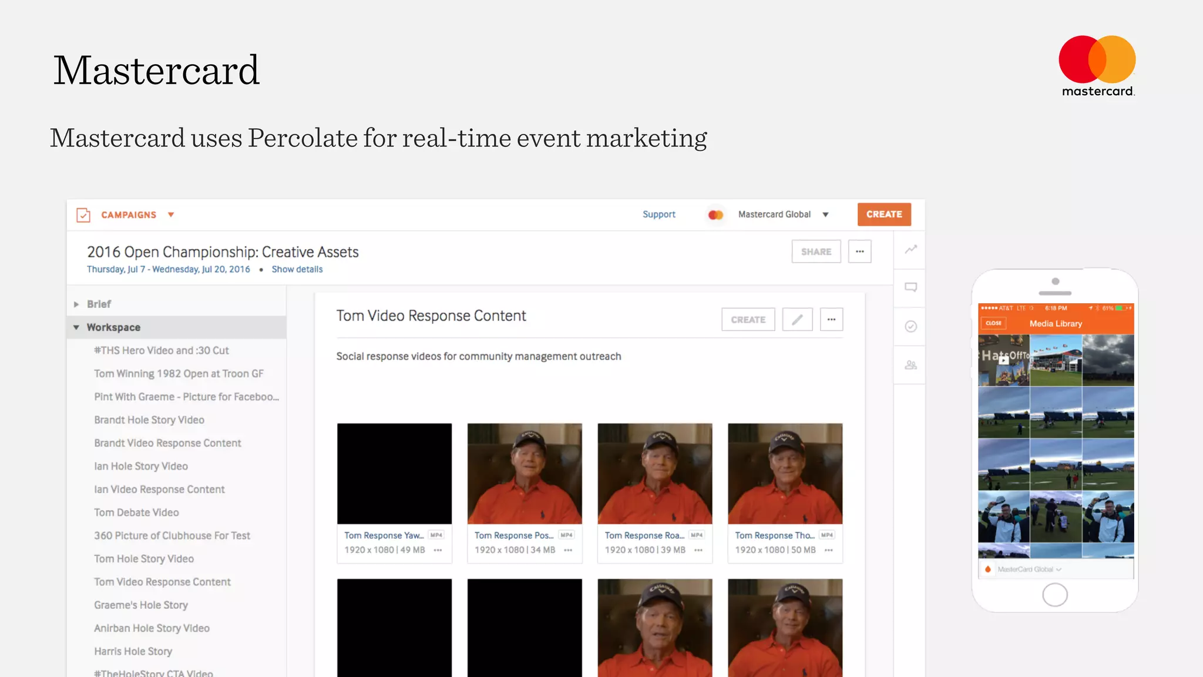Open more options beside the edit pencil
Viewport: 1203px width, 677px height.
coord(831,320)
